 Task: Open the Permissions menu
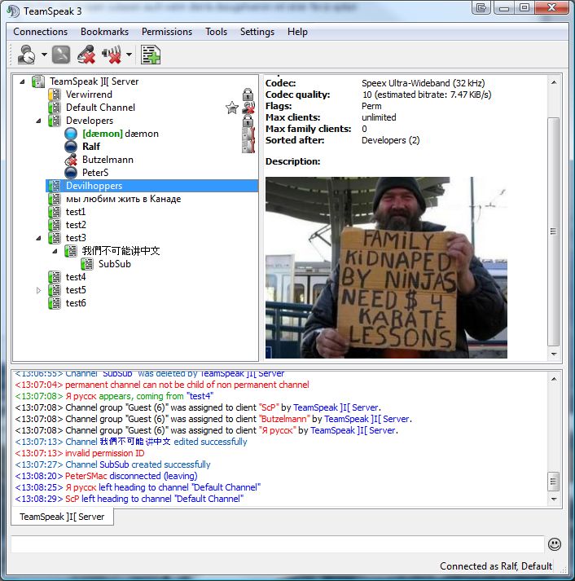[166, 32]
